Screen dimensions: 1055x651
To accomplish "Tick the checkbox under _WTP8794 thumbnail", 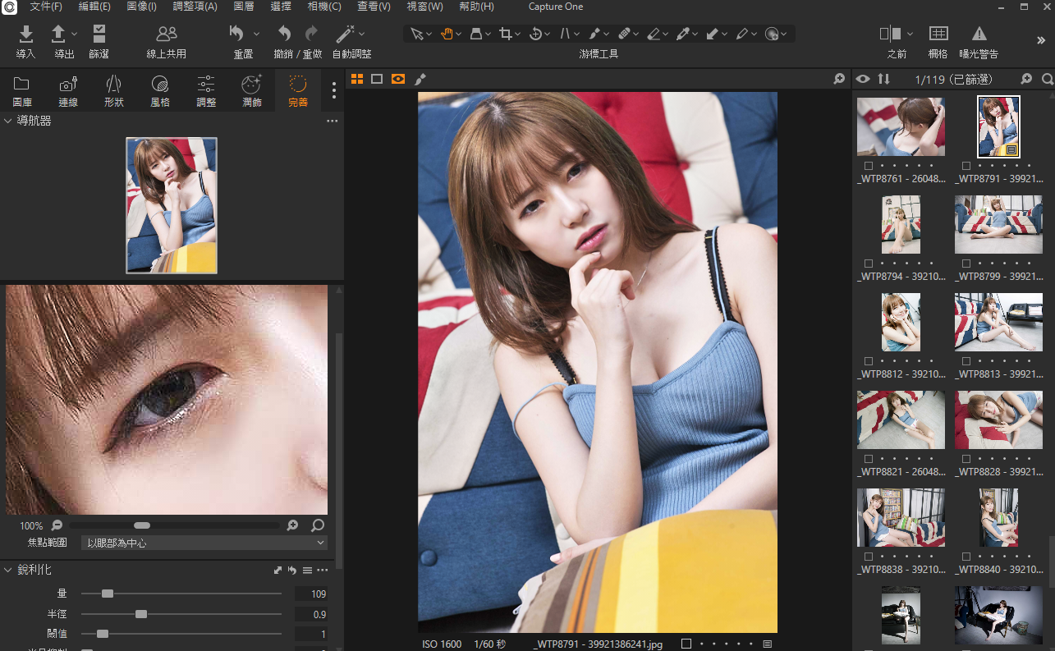I will (x=869, y=264).
